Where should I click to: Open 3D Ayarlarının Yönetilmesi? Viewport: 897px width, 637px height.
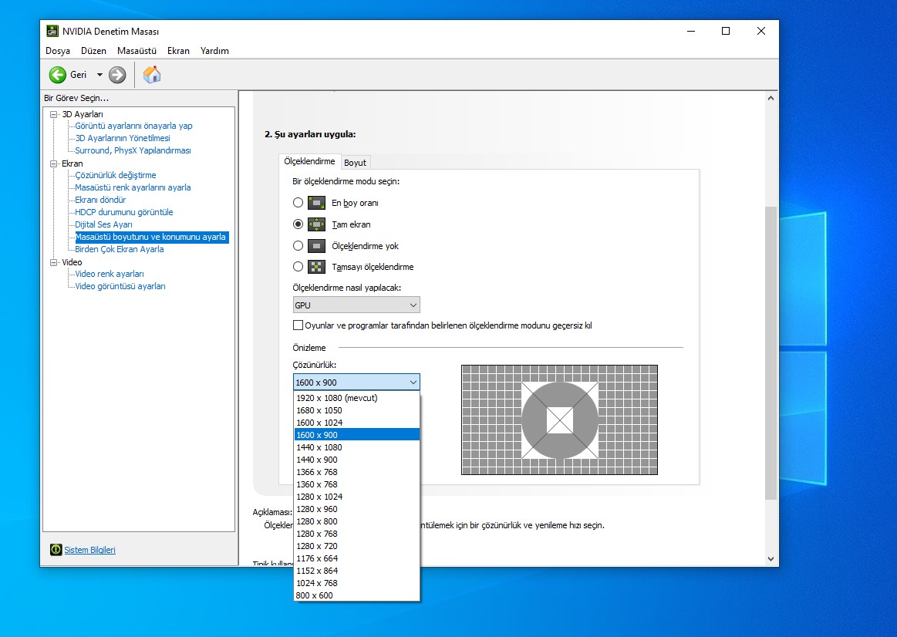point(123,138)
